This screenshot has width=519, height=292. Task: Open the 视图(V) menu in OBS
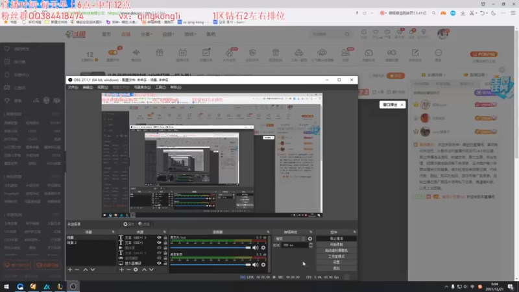(103, 88)
